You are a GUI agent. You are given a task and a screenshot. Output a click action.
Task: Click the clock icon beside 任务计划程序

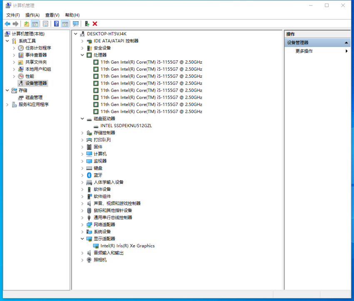(x=21, y=48)
